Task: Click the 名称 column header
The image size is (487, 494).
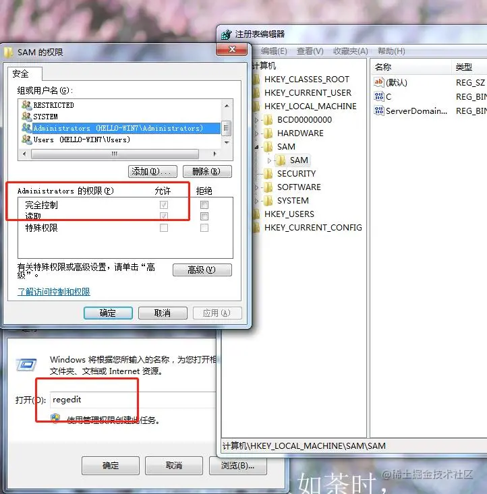Action: (x=411, y=67)
